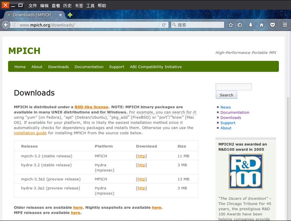Click Support in green navigation bar
The image size is (291, 221).
(117, 67)
